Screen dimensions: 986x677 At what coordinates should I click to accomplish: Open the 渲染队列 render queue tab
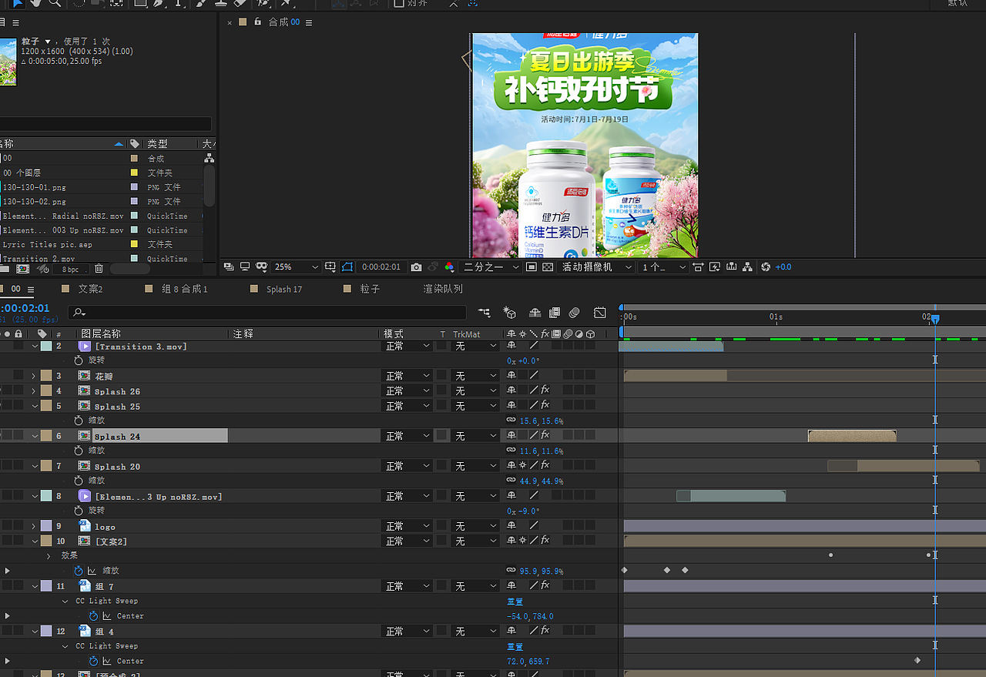pos(443,289)
